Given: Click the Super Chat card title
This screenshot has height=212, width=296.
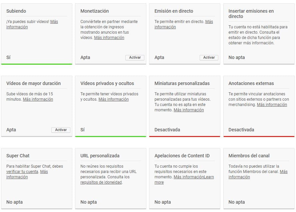Looking at the screenshot, I should [x=18, y=156].
